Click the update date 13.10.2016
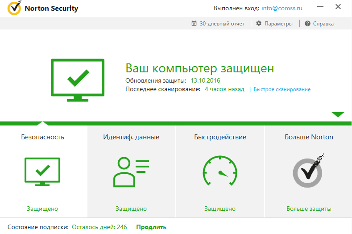The height and width of the screenshot is (234, 352). 205,80
